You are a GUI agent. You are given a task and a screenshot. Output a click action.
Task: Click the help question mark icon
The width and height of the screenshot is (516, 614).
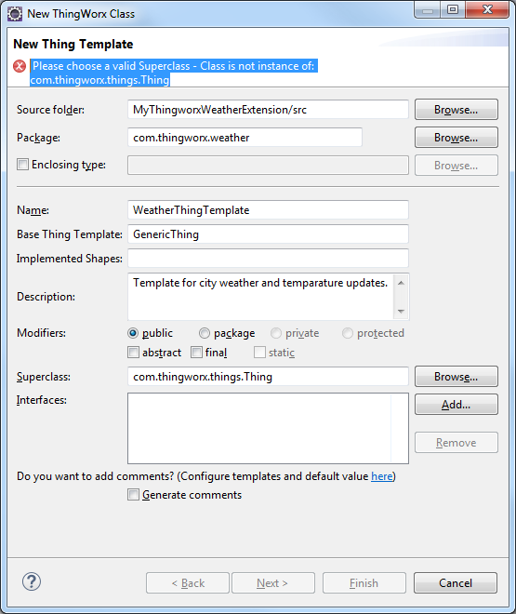point(32,581)
